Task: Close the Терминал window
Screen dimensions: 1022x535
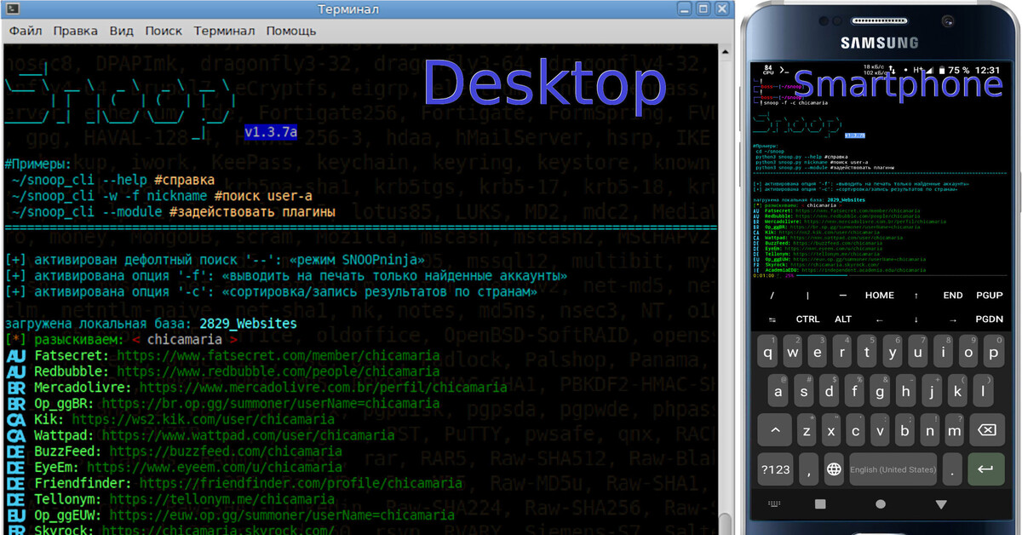Action: [x=724, y=9]
